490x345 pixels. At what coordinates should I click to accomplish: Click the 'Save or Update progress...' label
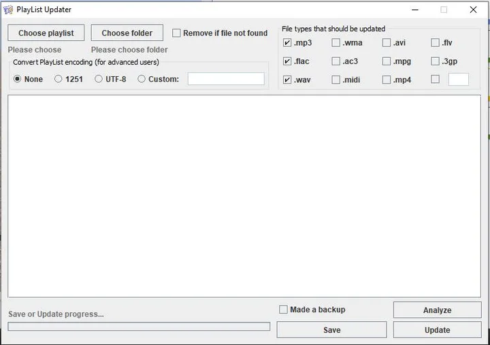(x=56, y=314)
